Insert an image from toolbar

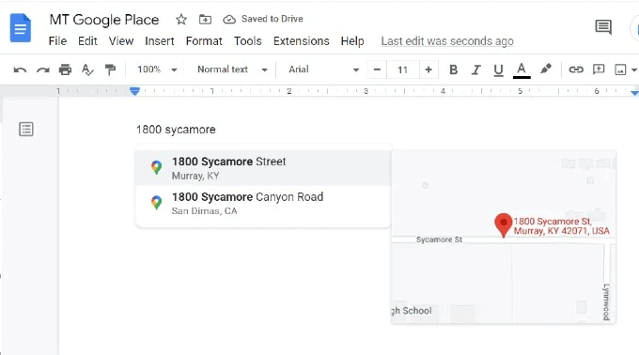click(620, 69)
